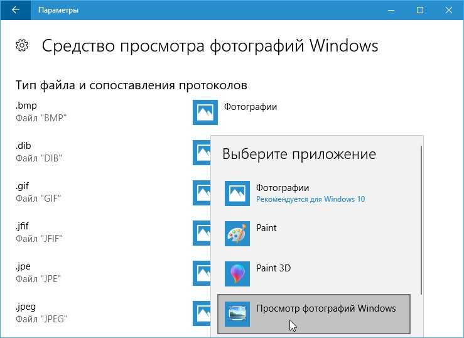
Task: Click the Файл "GIF" description
Action: pyautogui.click(x=38, y=199)
